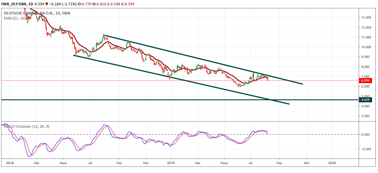Click the Nov label nearest to 2020

click(x=307, y=163)
